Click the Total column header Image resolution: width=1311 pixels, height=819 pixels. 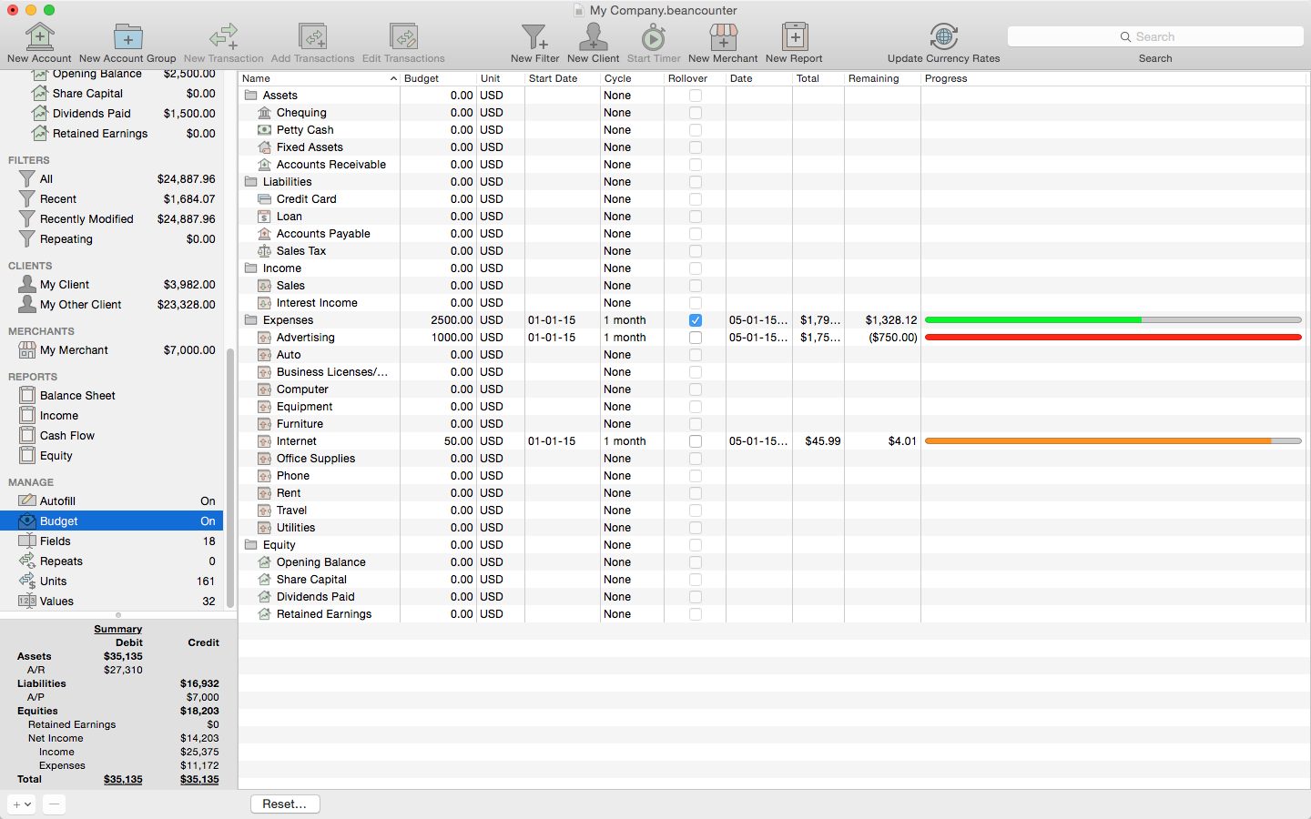click(x=818, y=79)
